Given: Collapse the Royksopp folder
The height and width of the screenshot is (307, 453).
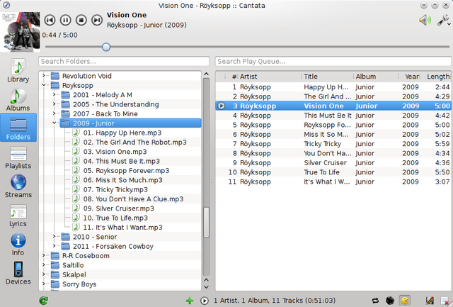Looking at the screenshot, I should tap(44, 85).
